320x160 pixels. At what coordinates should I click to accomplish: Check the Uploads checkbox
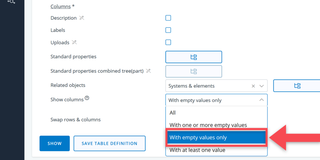(168, 42)
